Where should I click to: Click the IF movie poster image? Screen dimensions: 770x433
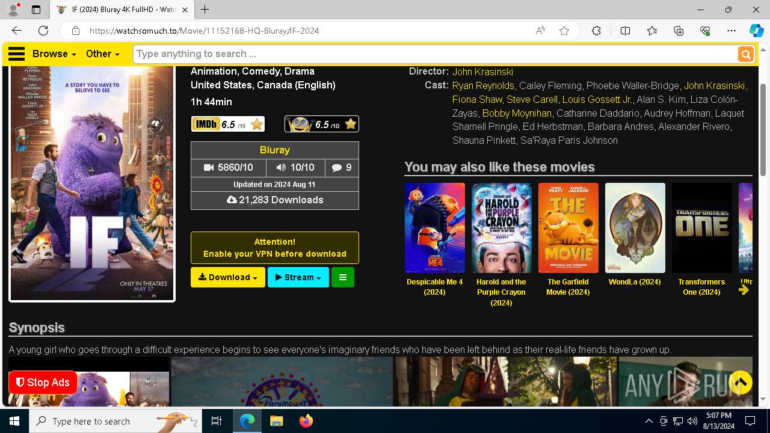pyautogui.click(x=92, y=182)
